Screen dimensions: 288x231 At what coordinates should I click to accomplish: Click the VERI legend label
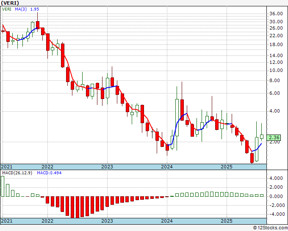coord(7,9)
